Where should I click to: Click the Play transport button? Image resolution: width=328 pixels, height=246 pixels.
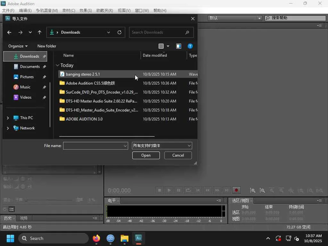click(x=169, y=190)
